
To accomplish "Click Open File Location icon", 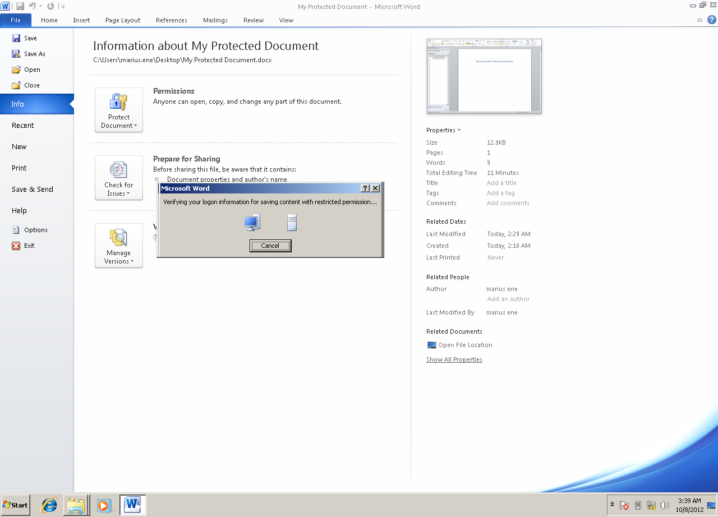I will [x=431, y=345].
